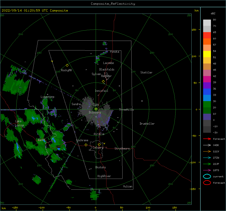
Task: Click the ThreeHills label
Action: pos(126,110)
